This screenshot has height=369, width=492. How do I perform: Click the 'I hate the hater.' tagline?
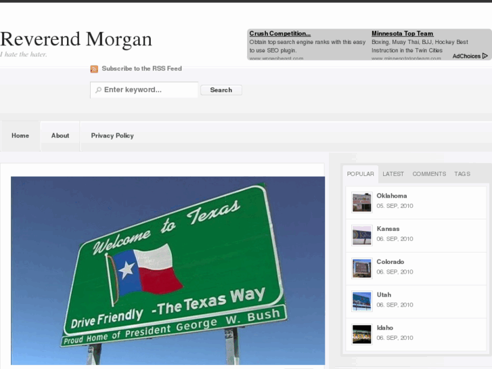pyautogui.click(x=24, y=54)
